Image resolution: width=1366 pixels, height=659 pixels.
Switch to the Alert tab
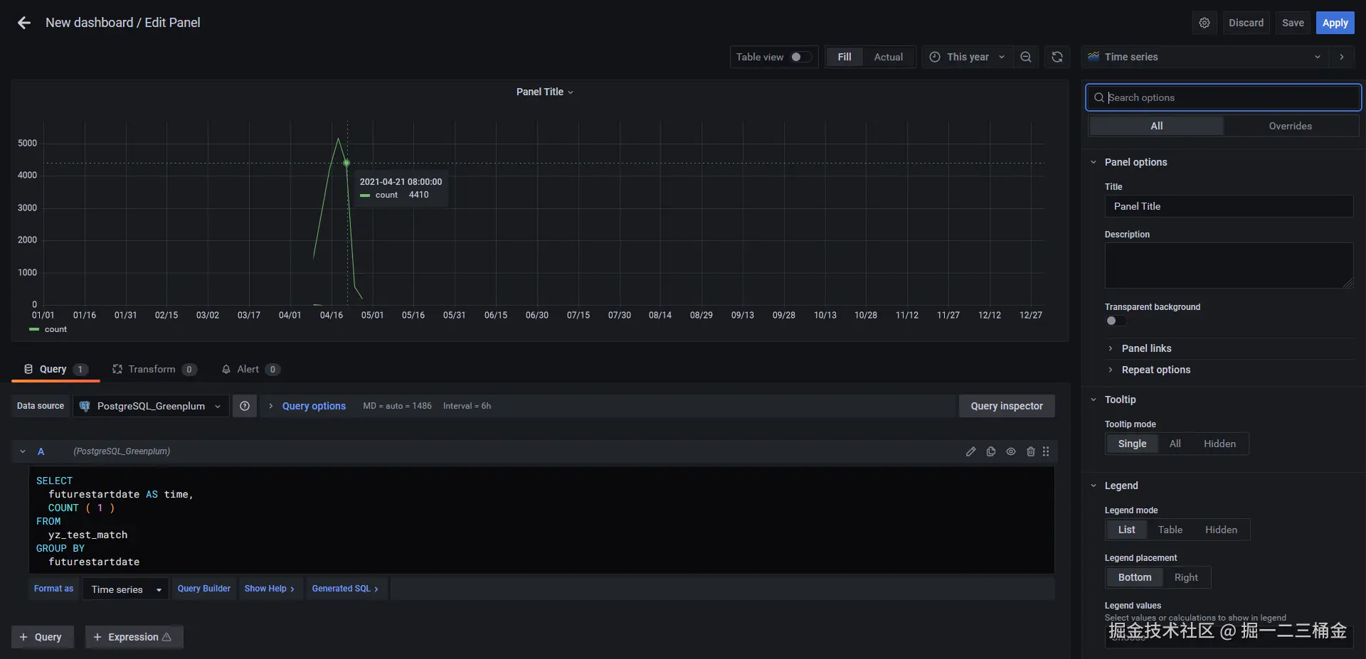[250, 369]
